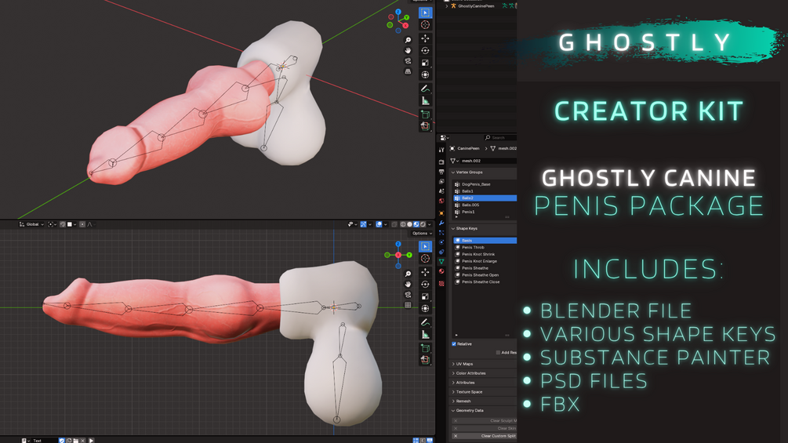This screenshot has height=443, width=788.
Task: Select the Annotate tool in upper viewport
Action: (x=425, y=89)
